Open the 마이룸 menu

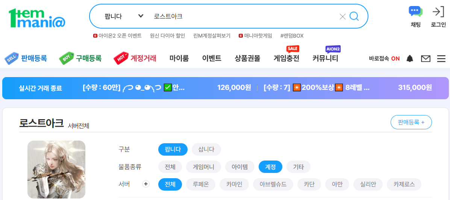click(x=179, y=59)
